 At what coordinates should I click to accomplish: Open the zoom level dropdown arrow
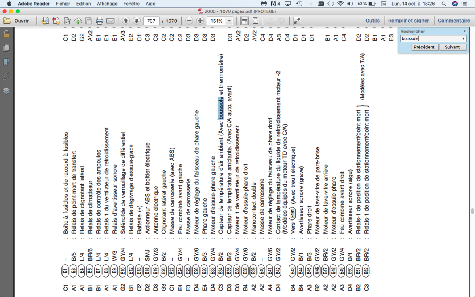(230, 21)
